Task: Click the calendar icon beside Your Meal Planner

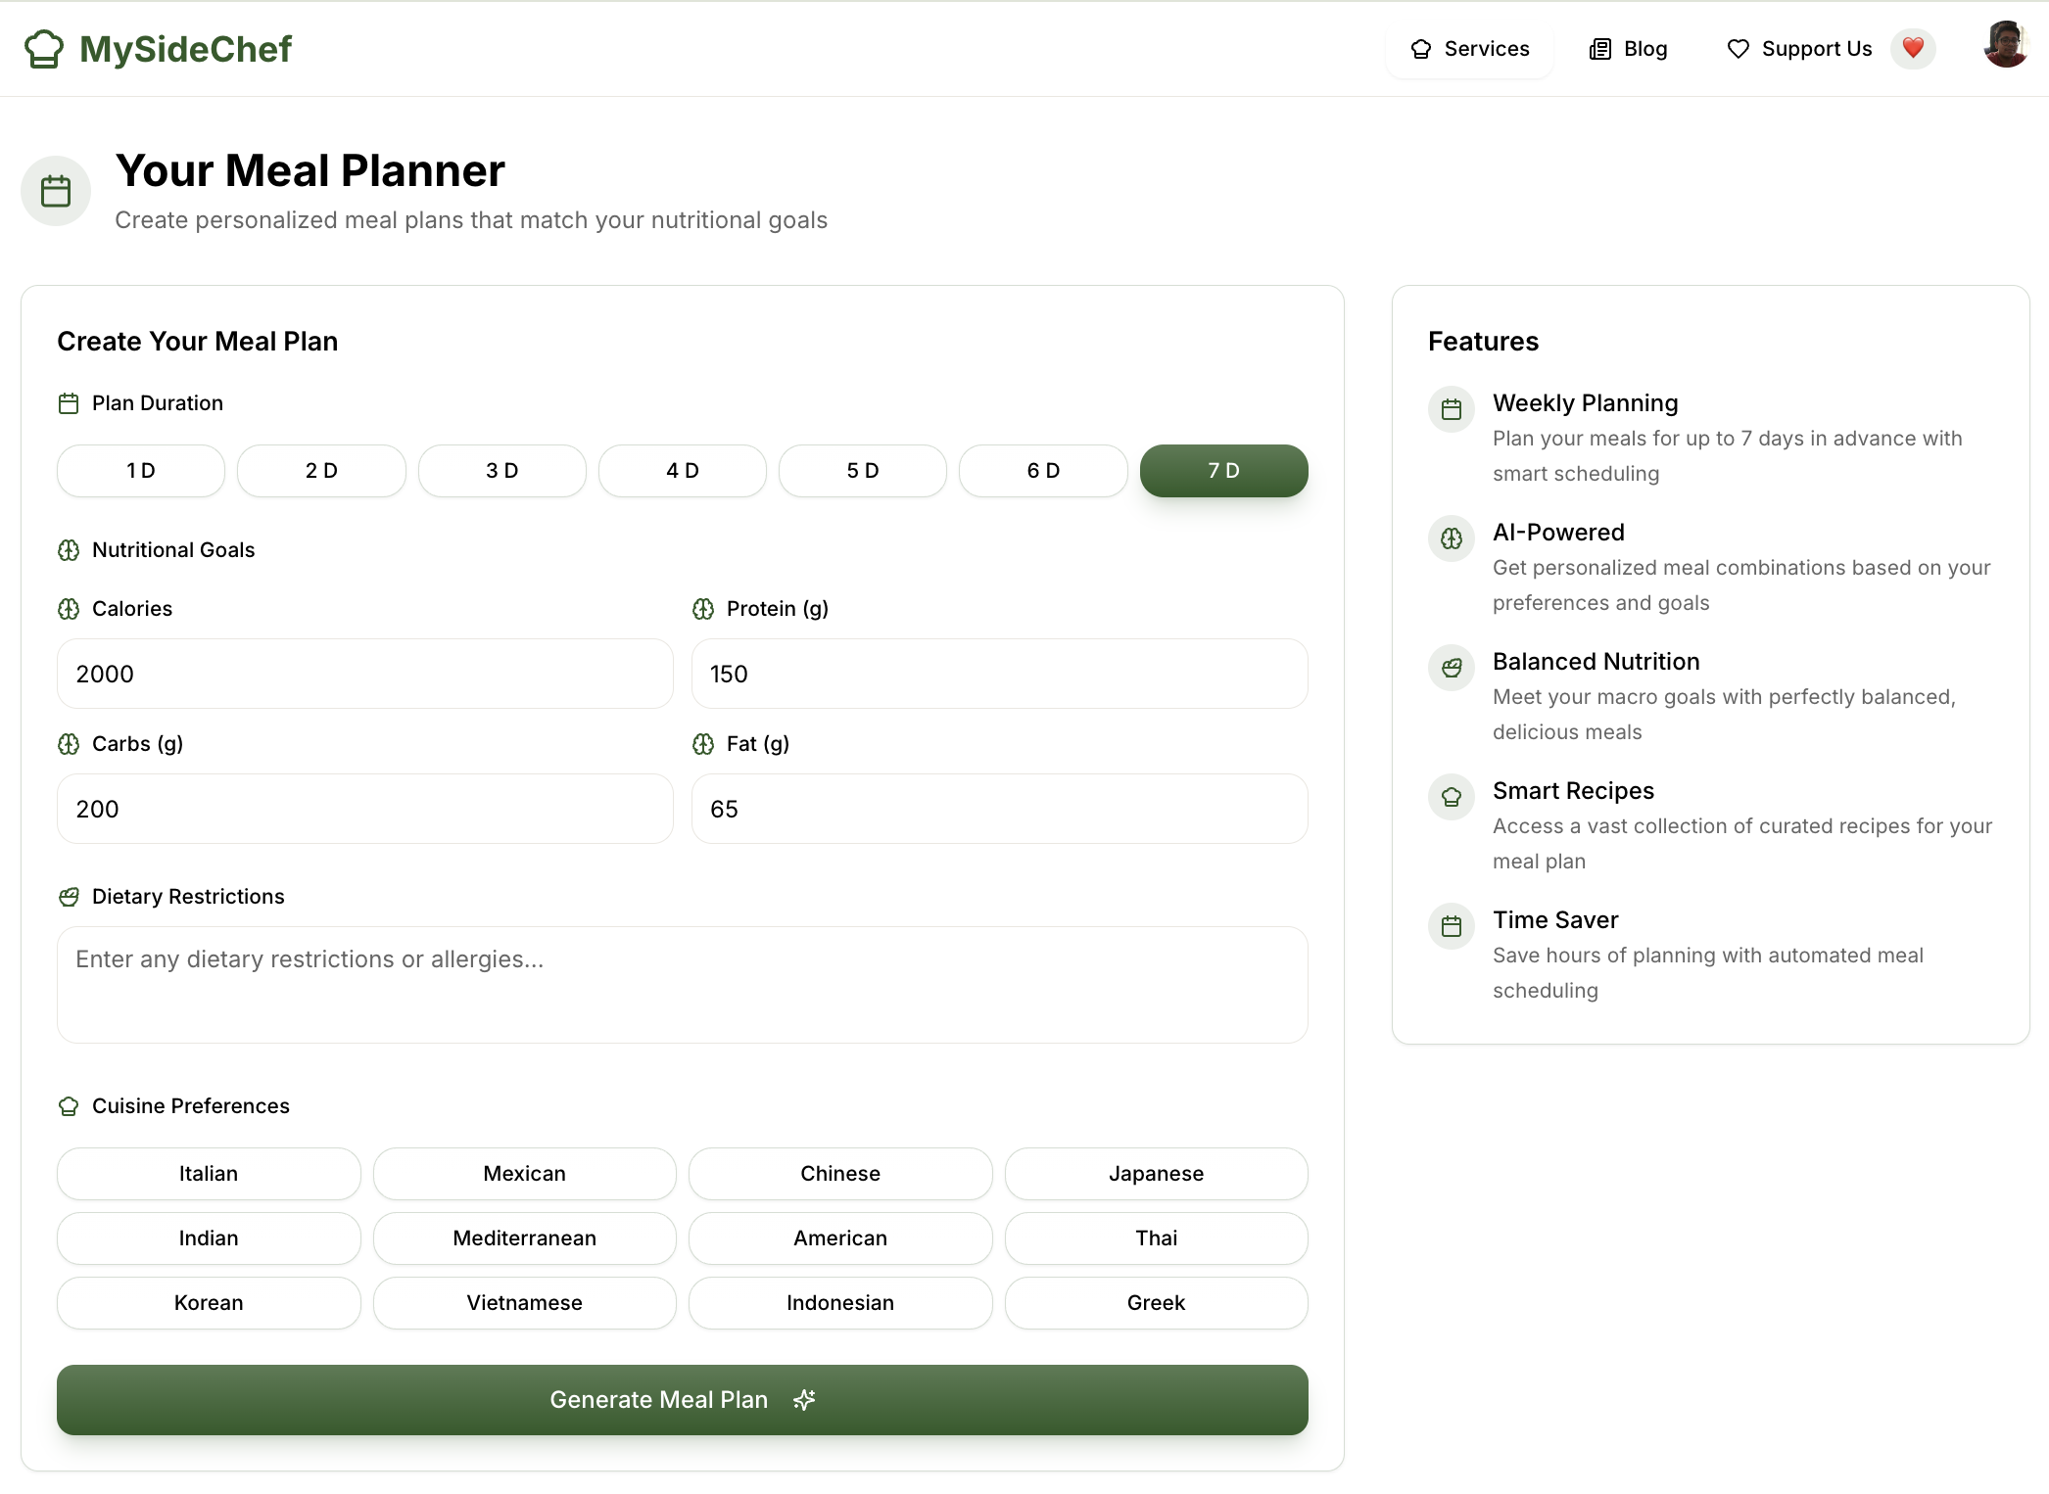Action: (56, 191)
